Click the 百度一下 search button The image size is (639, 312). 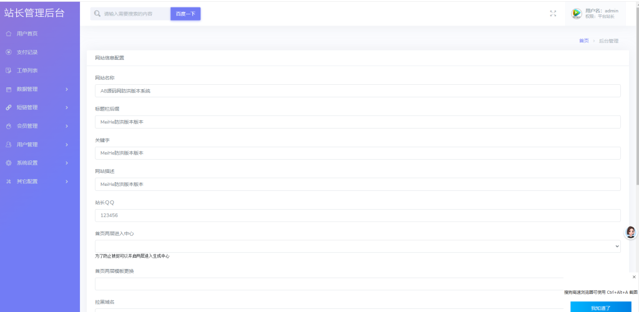(185, 14)
